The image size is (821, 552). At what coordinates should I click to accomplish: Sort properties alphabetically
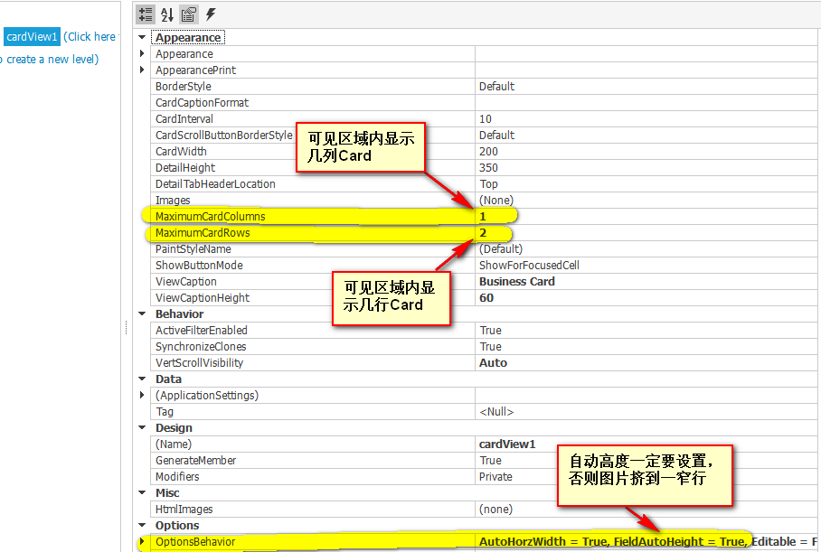coord(167,14)
